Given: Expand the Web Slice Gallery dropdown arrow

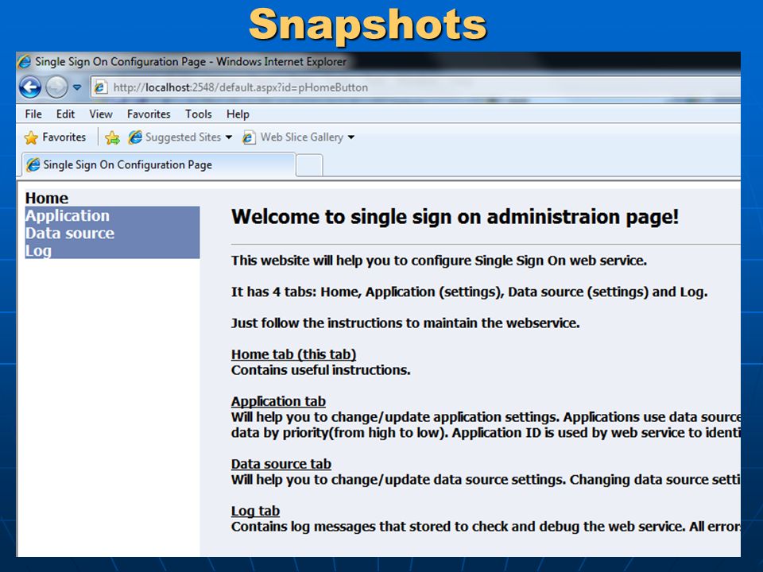Looking at the screenshot, I should [351, 137].
